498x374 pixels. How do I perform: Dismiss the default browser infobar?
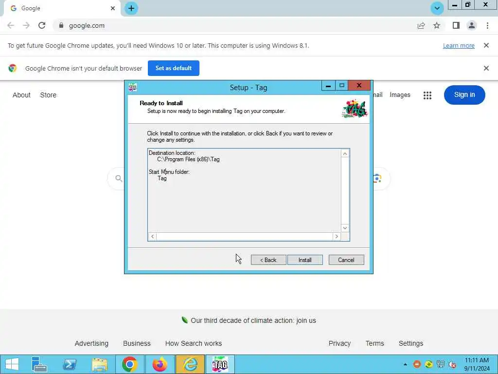coord(486,68)
